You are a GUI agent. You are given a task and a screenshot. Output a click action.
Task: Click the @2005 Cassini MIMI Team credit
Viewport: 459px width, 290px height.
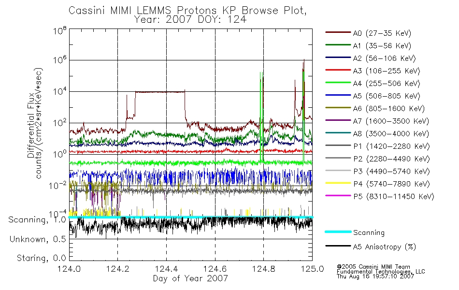(373, 267)
